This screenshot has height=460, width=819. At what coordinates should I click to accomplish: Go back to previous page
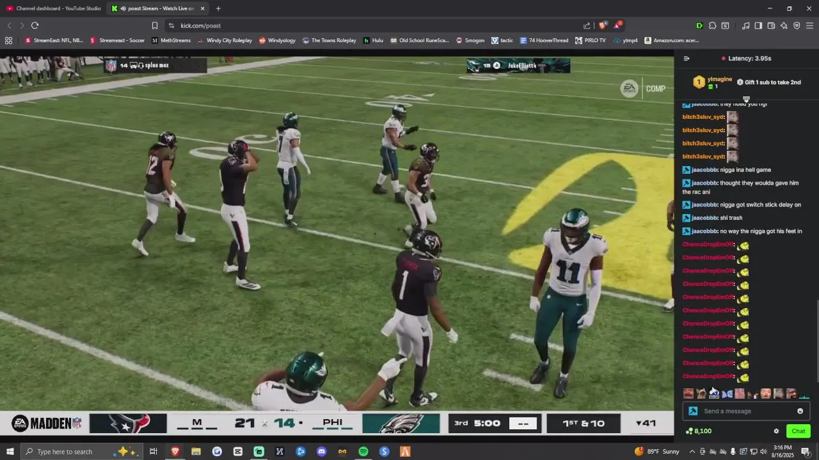point(9,26)
